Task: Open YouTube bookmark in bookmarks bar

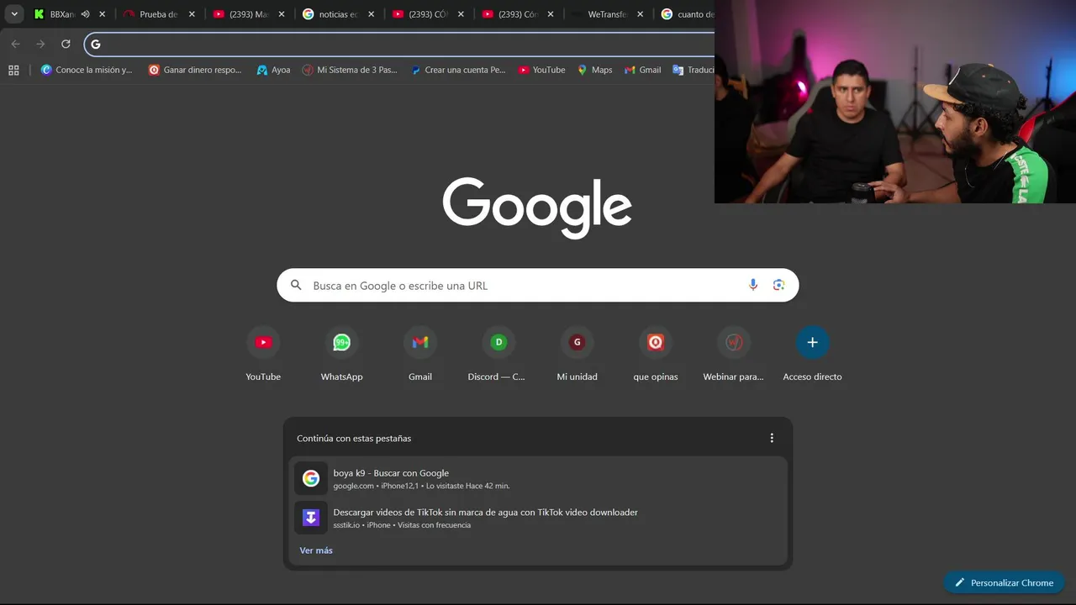Action: click(x=541, y=71)
